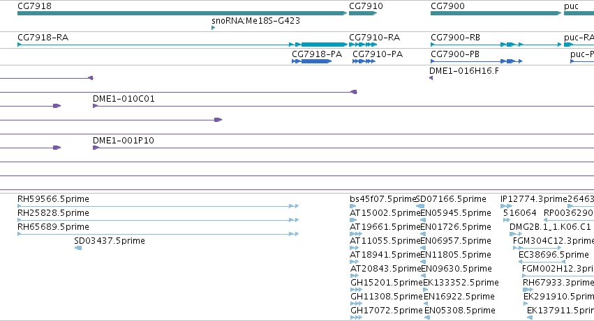594x321 pixels.
Task: Click the GH17072.5prime EST arrows
Action: [x=356, y=318]
